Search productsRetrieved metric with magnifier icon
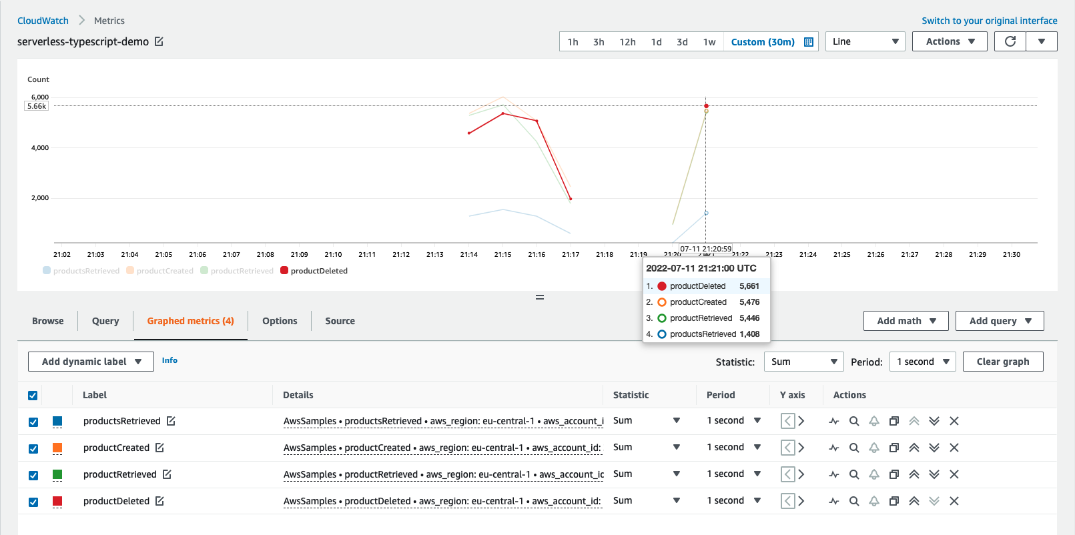Viewport: 1075px width, 535px height. click(x=854, y=421)
